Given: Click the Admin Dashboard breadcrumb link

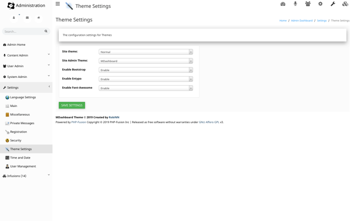Looking at the screenshot, I should (301, 21).
